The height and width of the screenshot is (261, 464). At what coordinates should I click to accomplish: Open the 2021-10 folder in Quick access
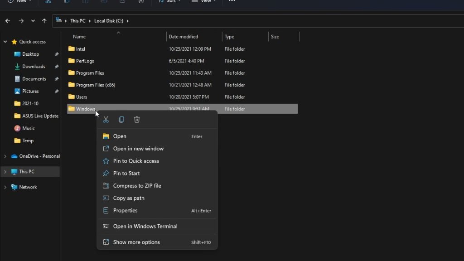click(26, 104)
